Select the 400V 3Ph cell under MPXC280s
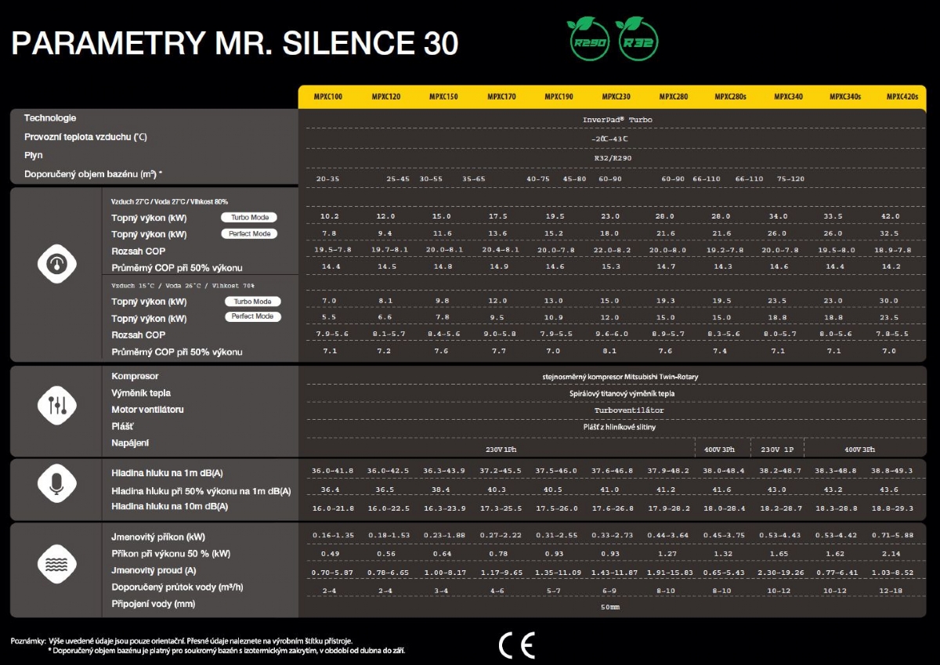 (719, 450)
